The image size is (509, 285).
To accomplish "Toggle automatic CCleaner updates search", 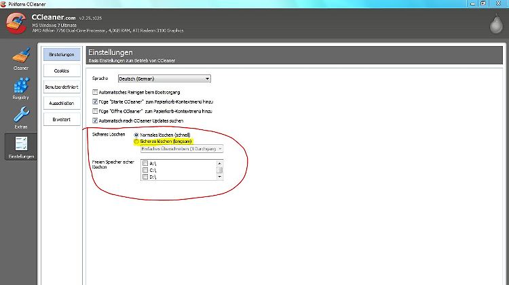I will tap(95, 120).
